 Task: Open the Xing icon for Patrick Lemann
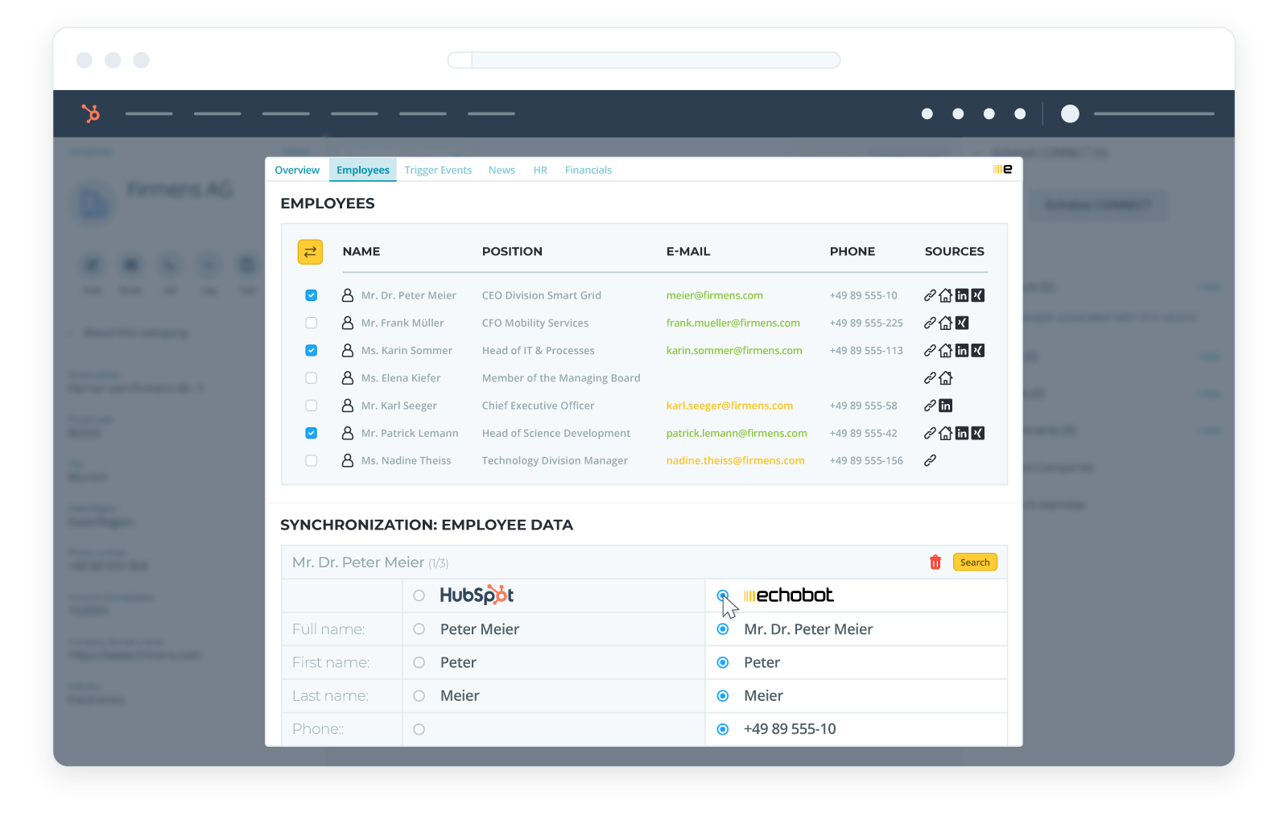pyautogui.click(x=977, y=433)
